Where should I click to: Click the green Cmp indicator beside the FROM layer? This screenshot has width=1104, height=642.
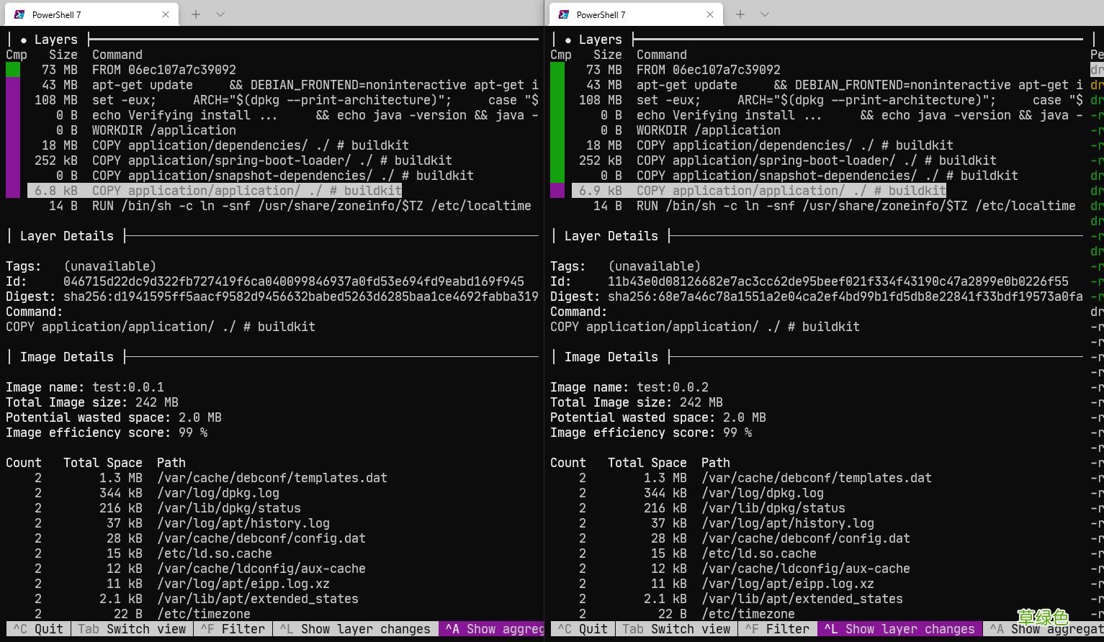[x=13, y=70]
